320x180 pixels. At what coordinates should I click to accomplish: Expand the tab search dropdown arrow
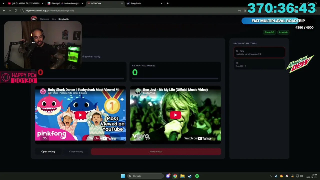click(x=3, y=3)
